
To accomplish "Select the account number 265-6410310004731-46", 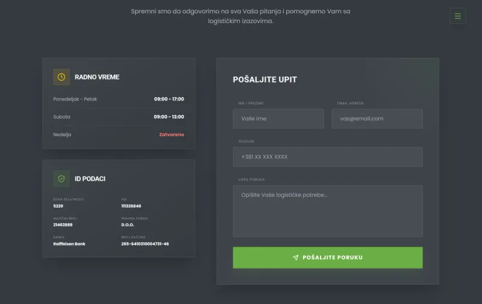I will point(145,244).
